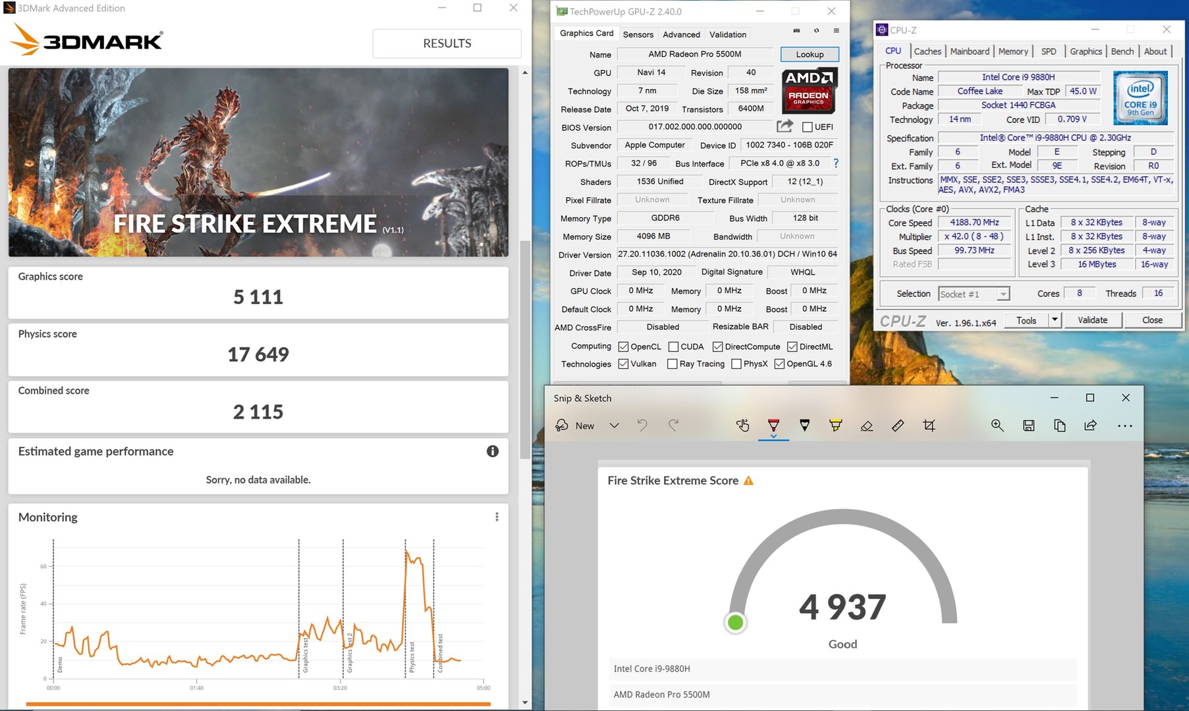Toggle DirectML checkbox in GPU-Z
This screenshot has height=711, width=1189.
click(x=792, y=346)
